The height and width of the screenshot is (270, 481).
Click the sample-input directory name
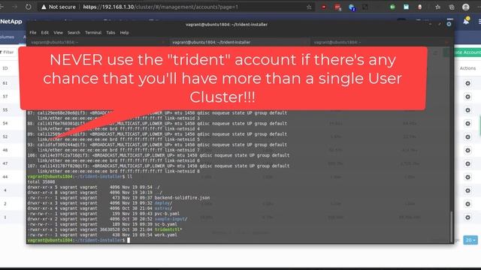click(x=170, y=219)
